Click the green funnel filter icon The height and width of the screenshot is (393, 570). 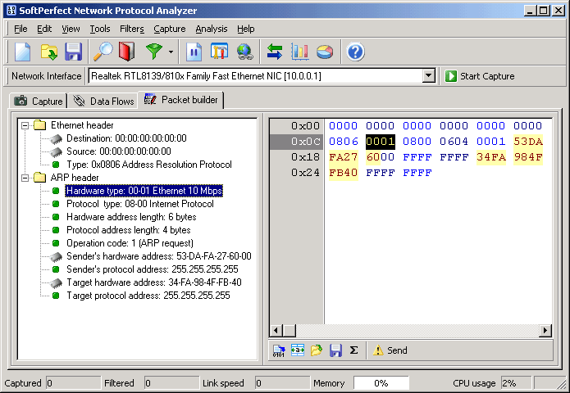point(153,52)
